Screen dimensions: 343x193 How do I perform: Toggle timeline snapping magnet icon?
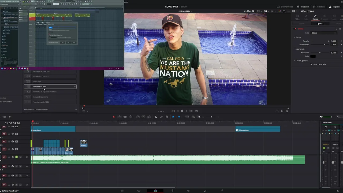(156, 117)
